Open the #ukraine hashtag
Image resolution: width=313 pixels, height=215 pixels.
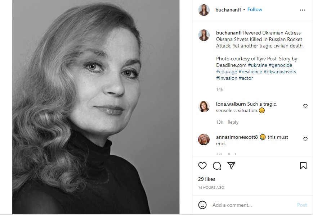point(258,65)
